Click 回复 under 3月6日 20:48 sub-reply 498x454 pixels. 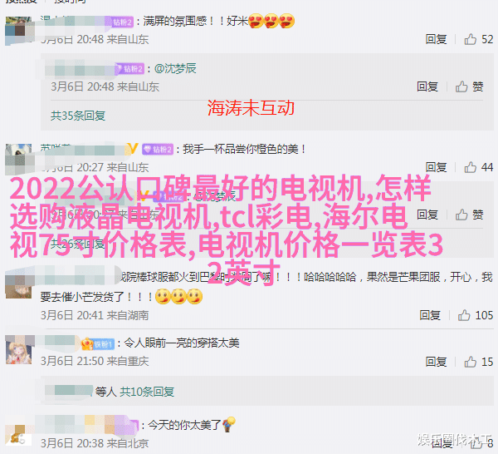427,86
